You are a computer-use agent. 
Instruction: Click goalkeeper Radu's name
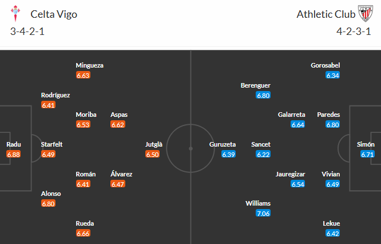coord(14,145)
